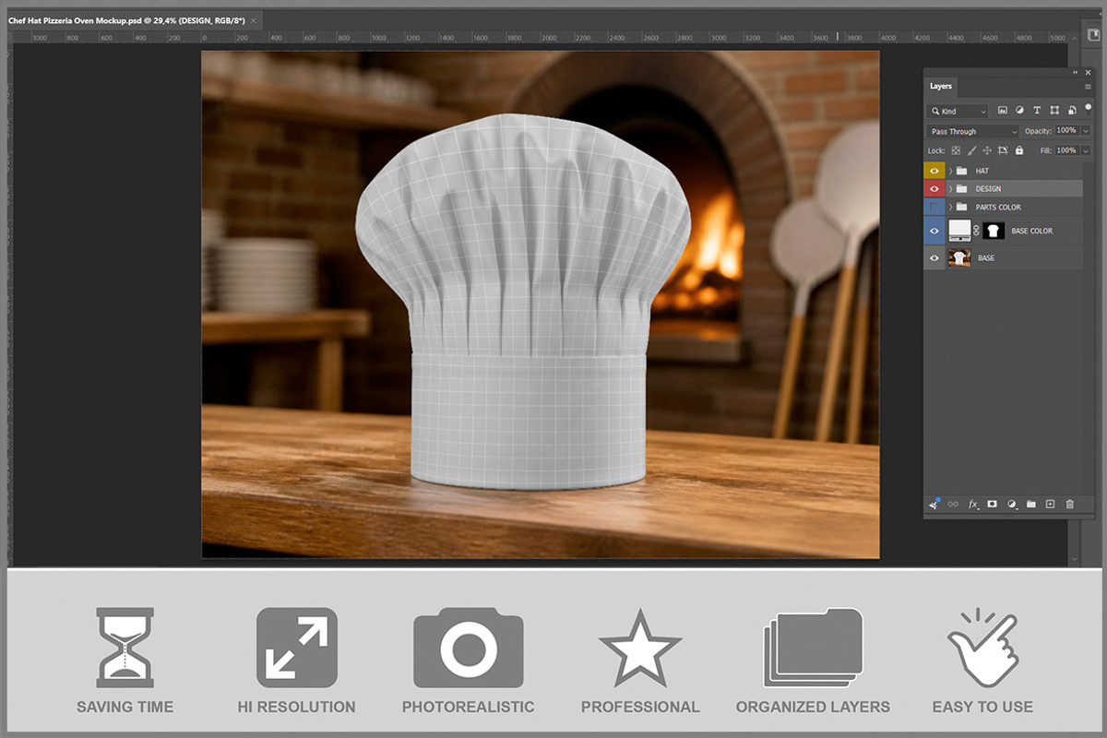Click the Photorealistic camera icon
The width and height of the screenshot is (1107, 738).
pyautogui.click(x=469, y=648)
